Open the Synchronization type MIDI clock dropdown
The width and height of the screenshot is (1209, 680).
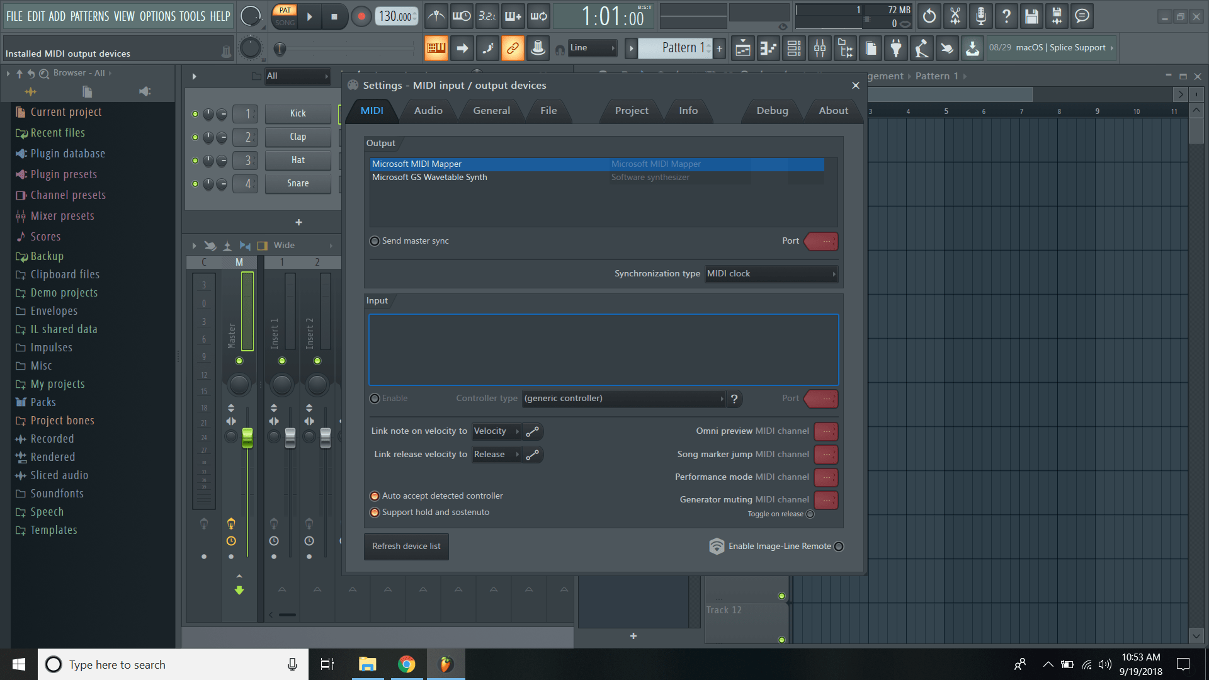771,273
